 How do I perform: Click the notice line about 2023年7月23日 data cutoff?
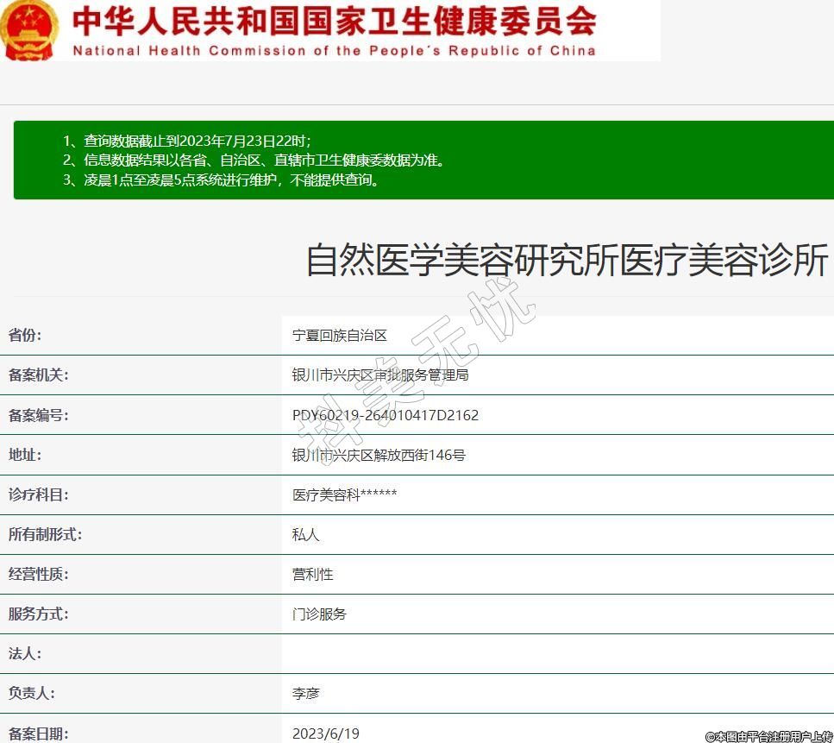point(186,141)
